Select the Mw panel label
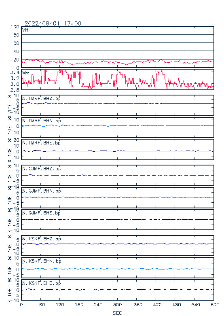Screen dimensions: 224x316 point(25,73)
